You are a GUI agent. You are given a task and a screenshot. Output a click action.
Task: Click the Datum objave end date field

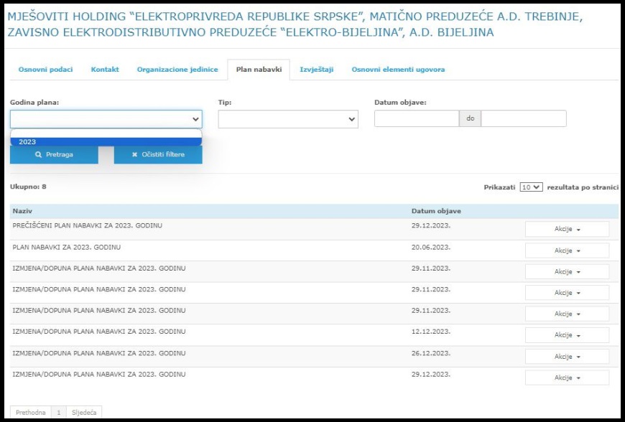click(x=524, y=118)
